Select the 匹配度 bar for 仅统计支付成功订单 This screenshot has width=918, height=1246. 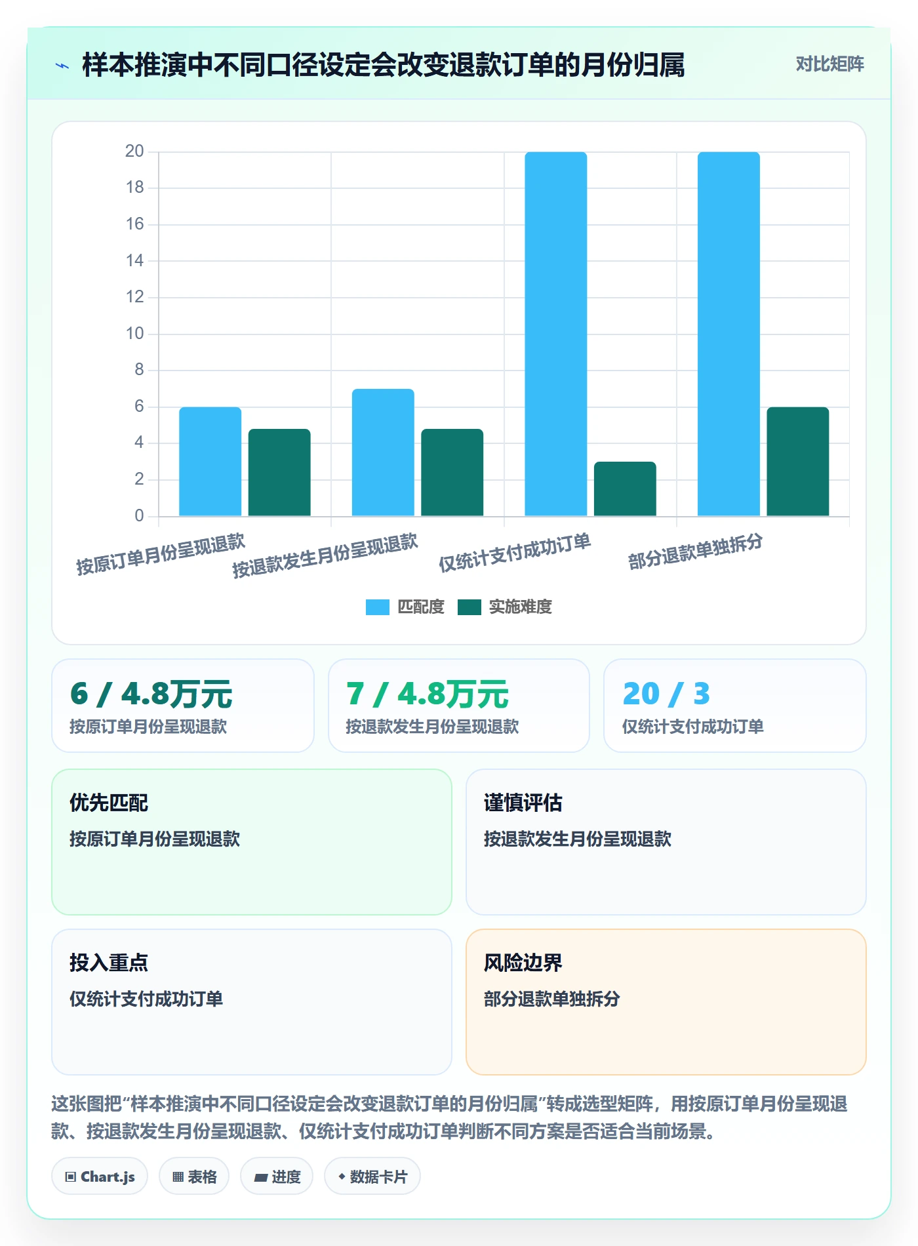(556, 334)
